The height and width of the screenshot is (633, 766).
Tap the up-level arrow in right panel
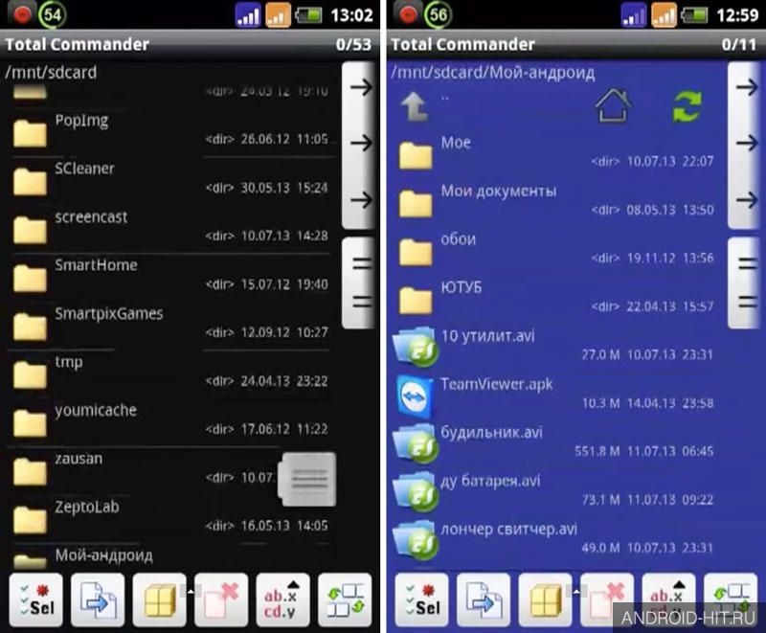pyautogui.click(x=415, y=106)
